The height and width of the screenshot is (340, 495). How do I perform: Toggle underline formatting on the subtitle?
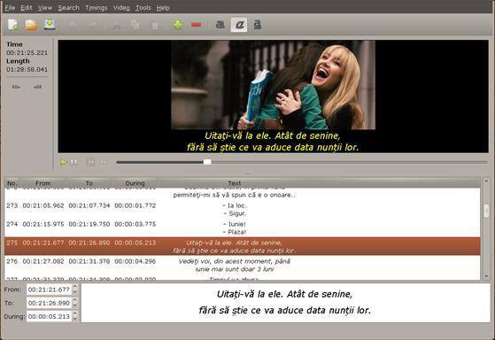click(x=258, y=24)
